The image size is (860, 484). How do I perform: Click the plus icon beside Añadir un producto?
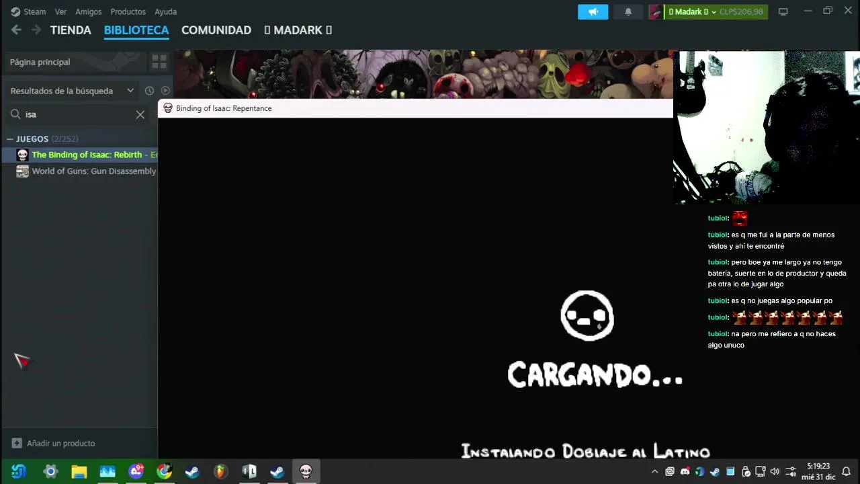tap(17, 443)
